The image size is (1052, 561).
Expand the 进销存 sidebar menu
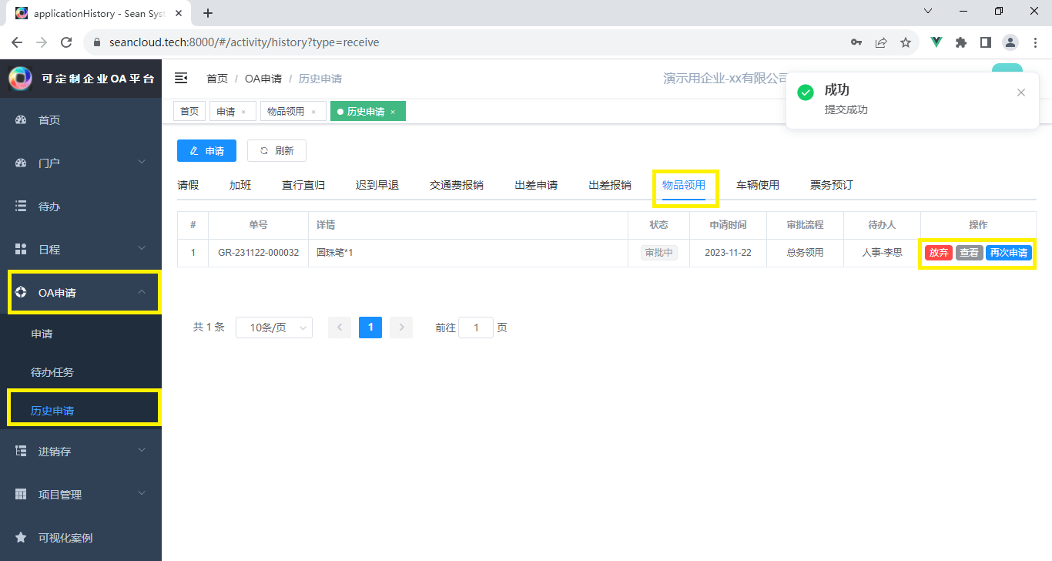(142, 451)
